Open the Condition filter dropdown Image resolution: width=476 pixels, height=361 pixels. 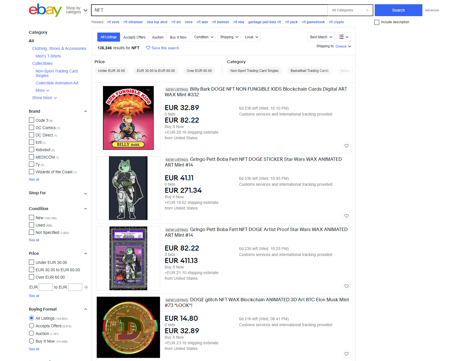[204, 37]
